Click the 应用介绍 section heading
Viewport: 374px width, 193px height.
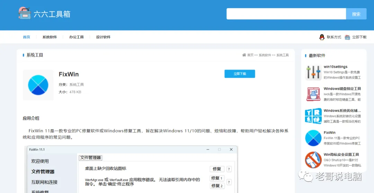click(31, 118)
